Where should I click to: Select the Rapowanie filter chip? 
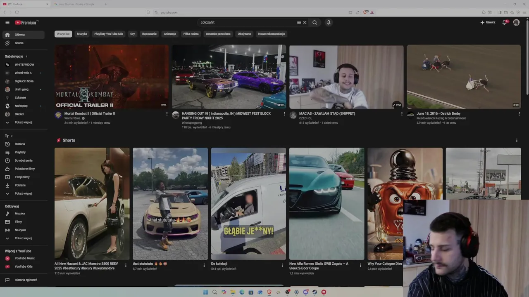click(149, 34)
